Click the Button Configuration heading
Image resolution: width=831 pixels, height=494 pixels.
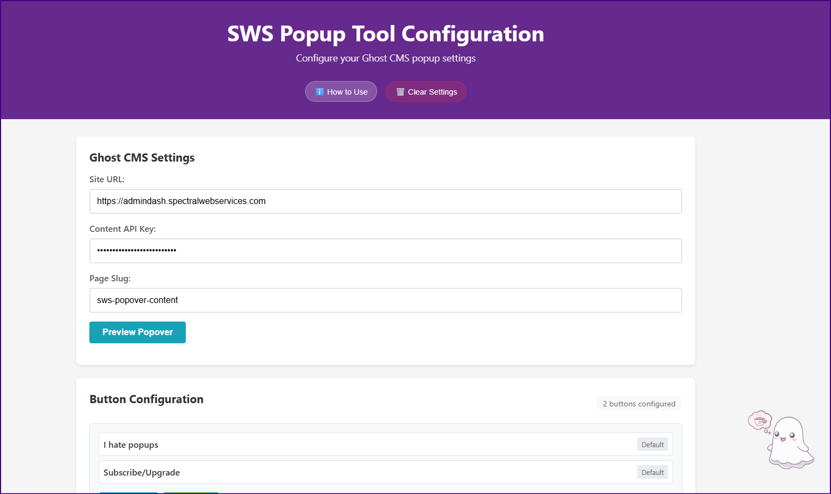click(x=146, y=399)
